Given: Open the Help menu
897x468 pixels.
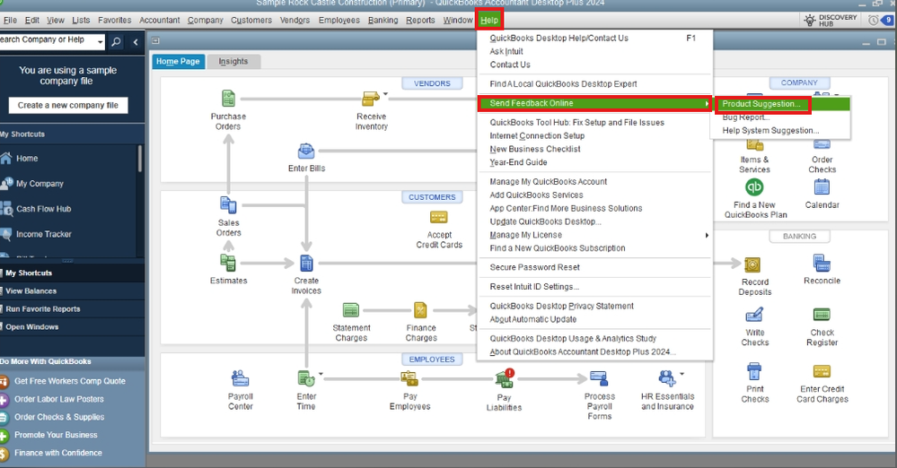Looking at the screenshot, I should [489, 20].
